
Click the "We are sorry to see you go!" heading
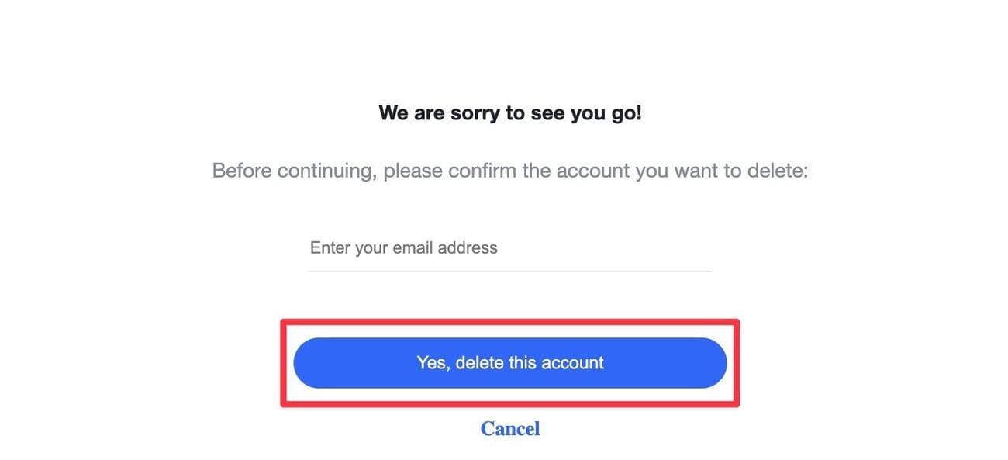(509, 113)
